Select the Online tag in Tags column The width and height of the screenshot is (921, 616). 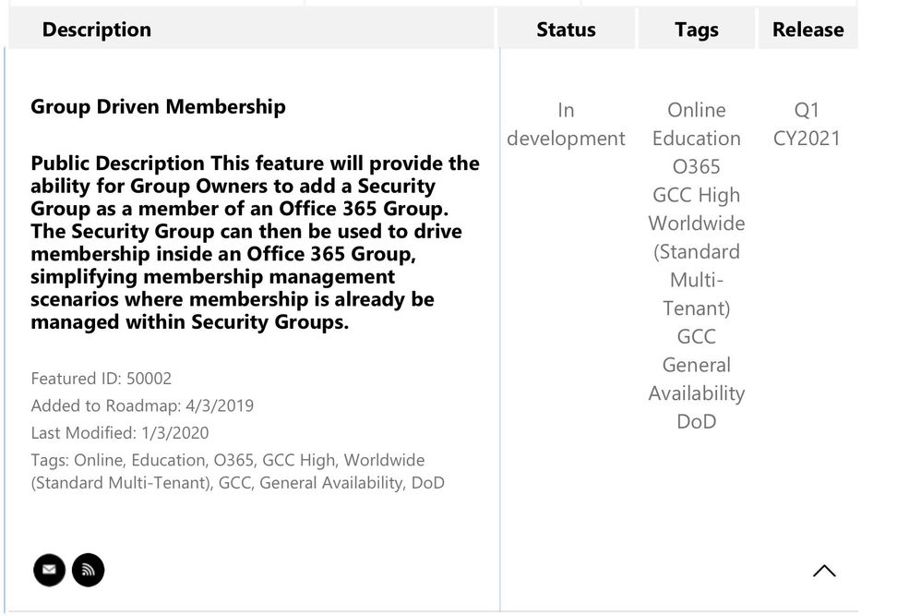pos(696,110)
